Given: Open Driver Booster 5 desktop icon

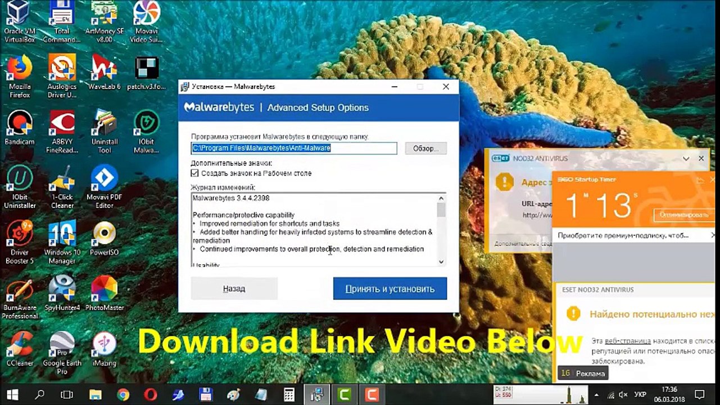Looking at the screenshot, I should pyautogui.click(x=20, y=242).
